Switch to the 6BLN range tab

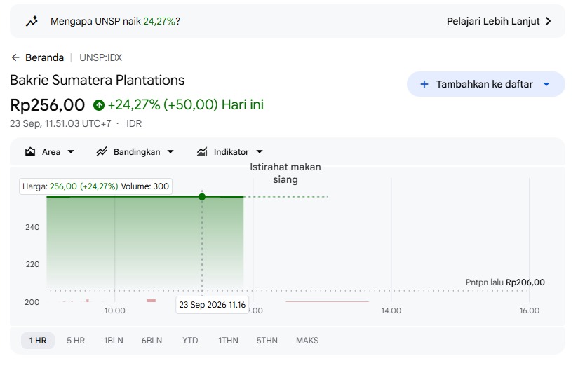click(152, 341)
